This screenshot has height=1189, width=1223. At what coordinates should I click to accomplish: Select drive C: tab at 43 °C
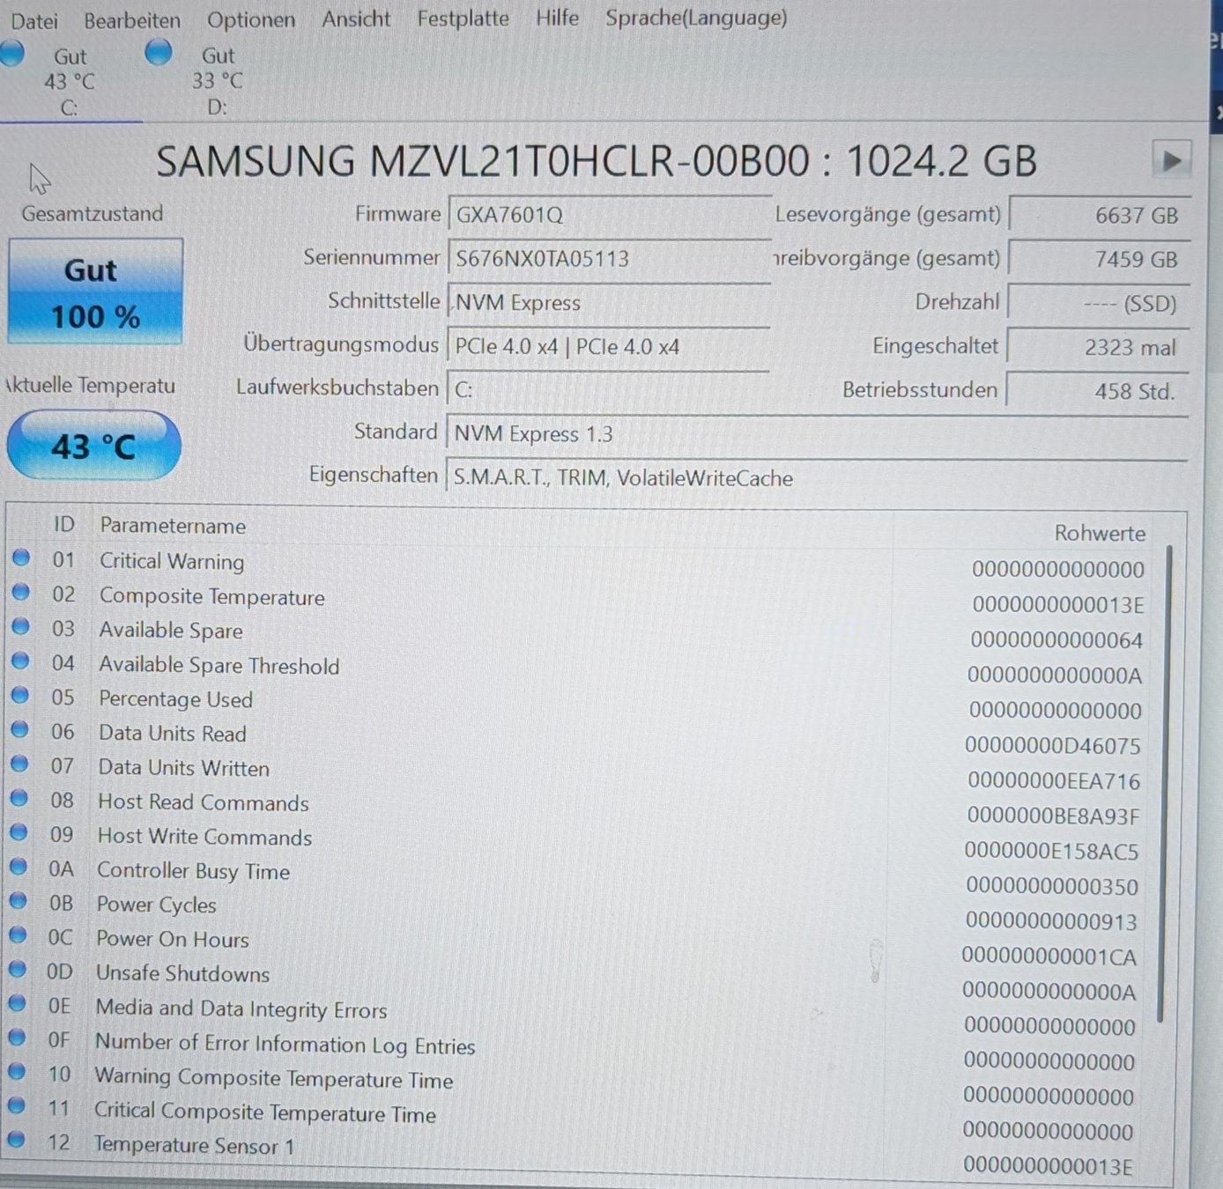[x=69, y=81]
